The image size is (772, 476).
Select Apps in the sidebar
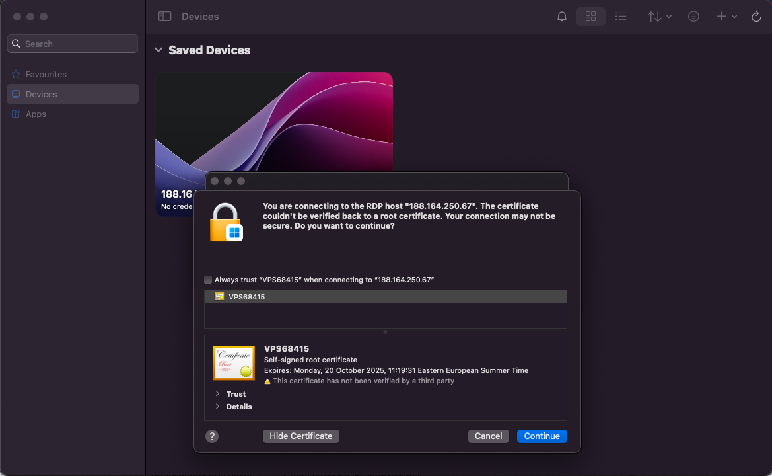click(36, 114)
